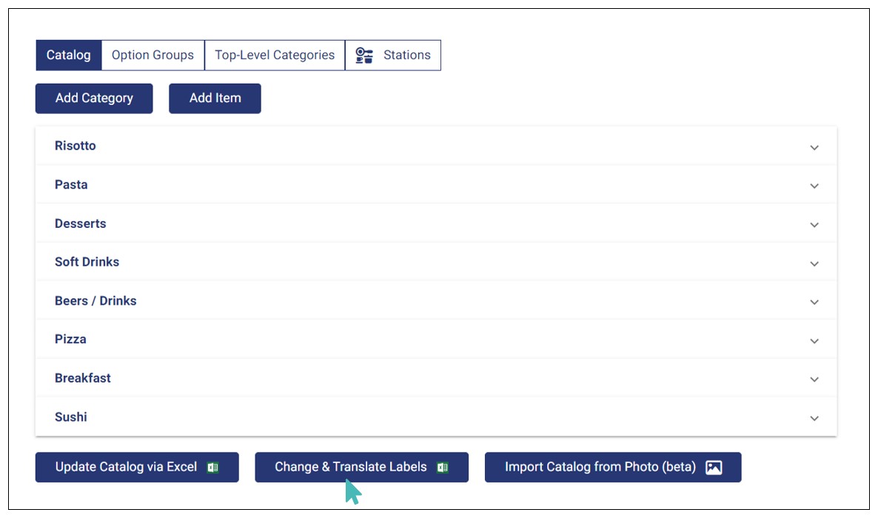
Task: Select the Beers / Drinks category name
Action: pyautogui.click(x=95, y=300)
